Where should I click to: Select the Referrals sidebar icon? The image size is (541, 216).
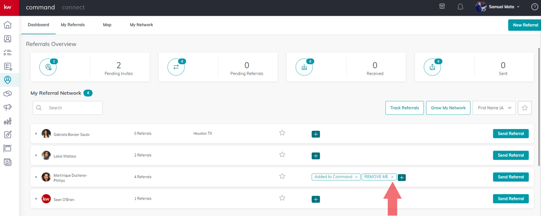[8, 80]
